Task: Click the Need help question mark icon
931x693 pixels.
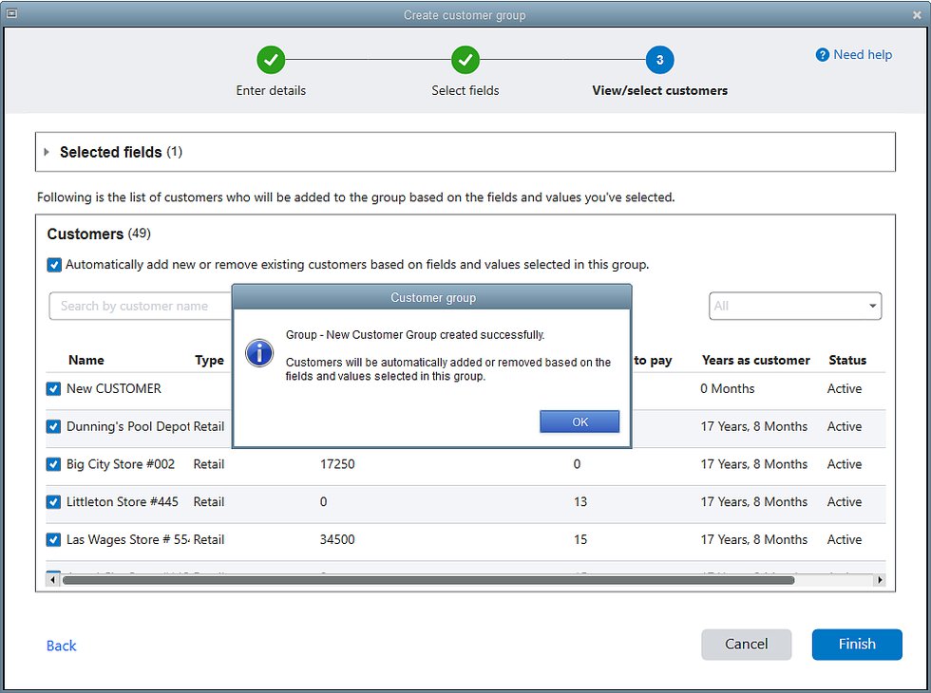Action: [x=823, y=55]
